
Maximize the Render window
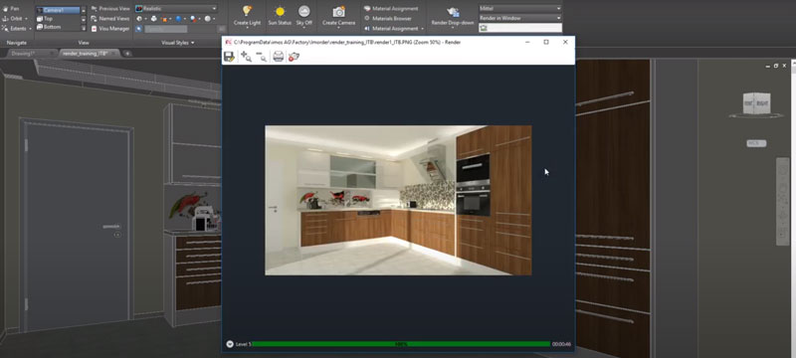click(x=546, y=42)
